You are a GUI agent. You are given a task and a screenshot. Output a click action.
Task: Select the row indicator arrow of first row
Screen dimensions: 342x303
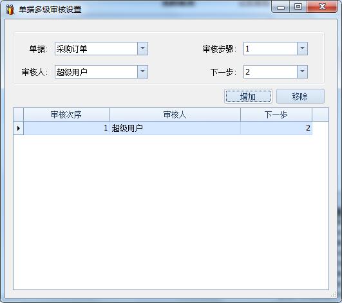pos(19,128)
